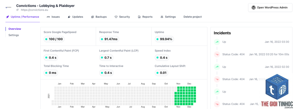
Task: Click the Jan 16, 2022 03:20 for 10m 00s text
Action: click(x=269, y=54)
